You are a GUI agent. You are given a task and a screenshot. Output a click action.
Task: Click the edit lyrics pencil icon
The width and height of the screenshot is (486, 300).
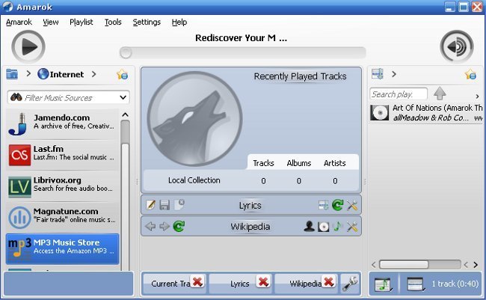pos(150,205)
